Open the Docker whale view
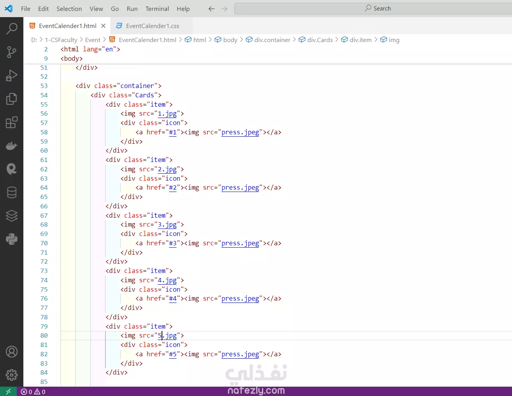This screenshot has height=396, width=512. 12,146
